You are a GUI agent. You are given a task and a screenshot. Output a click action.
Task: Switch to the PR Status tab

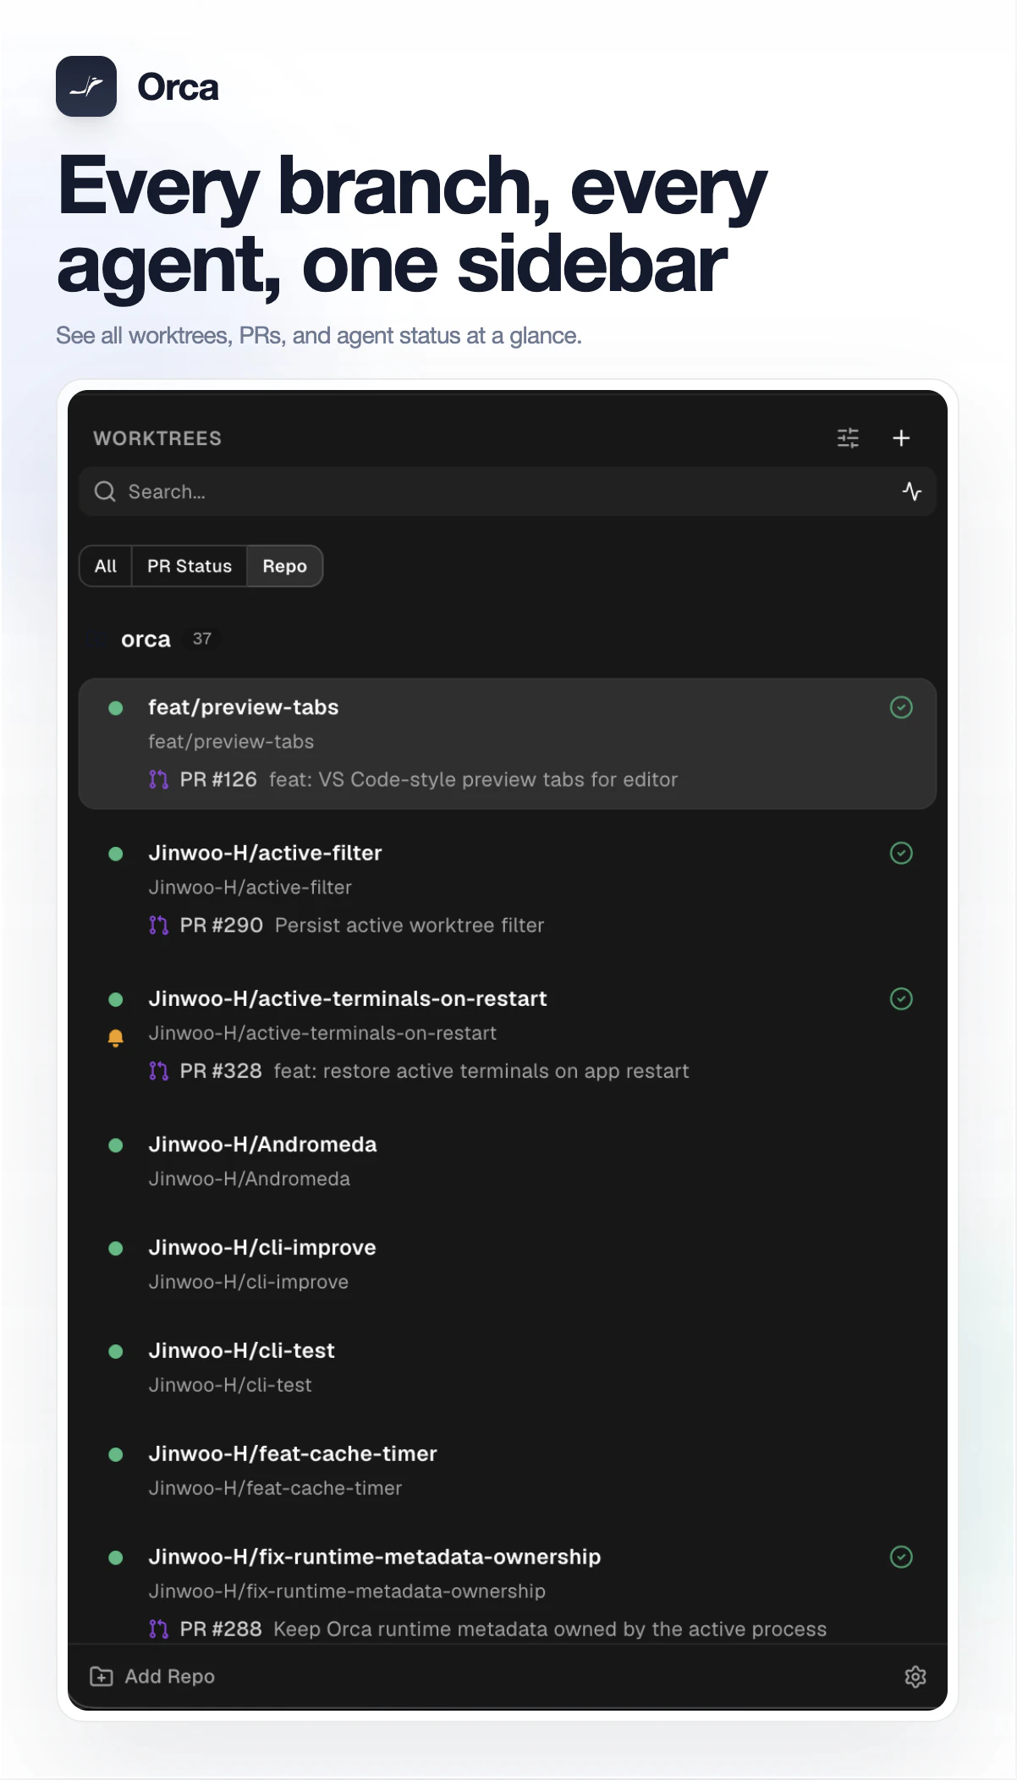pyautogui.click(x=190, y=566)
